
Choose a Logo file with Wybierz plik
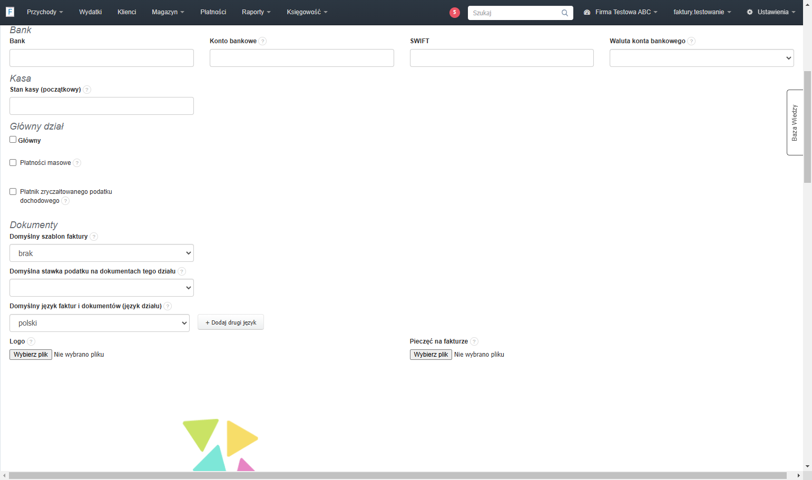coord(31,355)
